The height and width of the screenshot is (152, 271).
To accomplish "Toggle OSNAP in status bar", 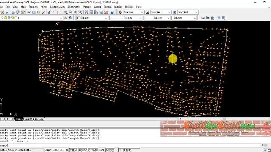I will 83,150.
